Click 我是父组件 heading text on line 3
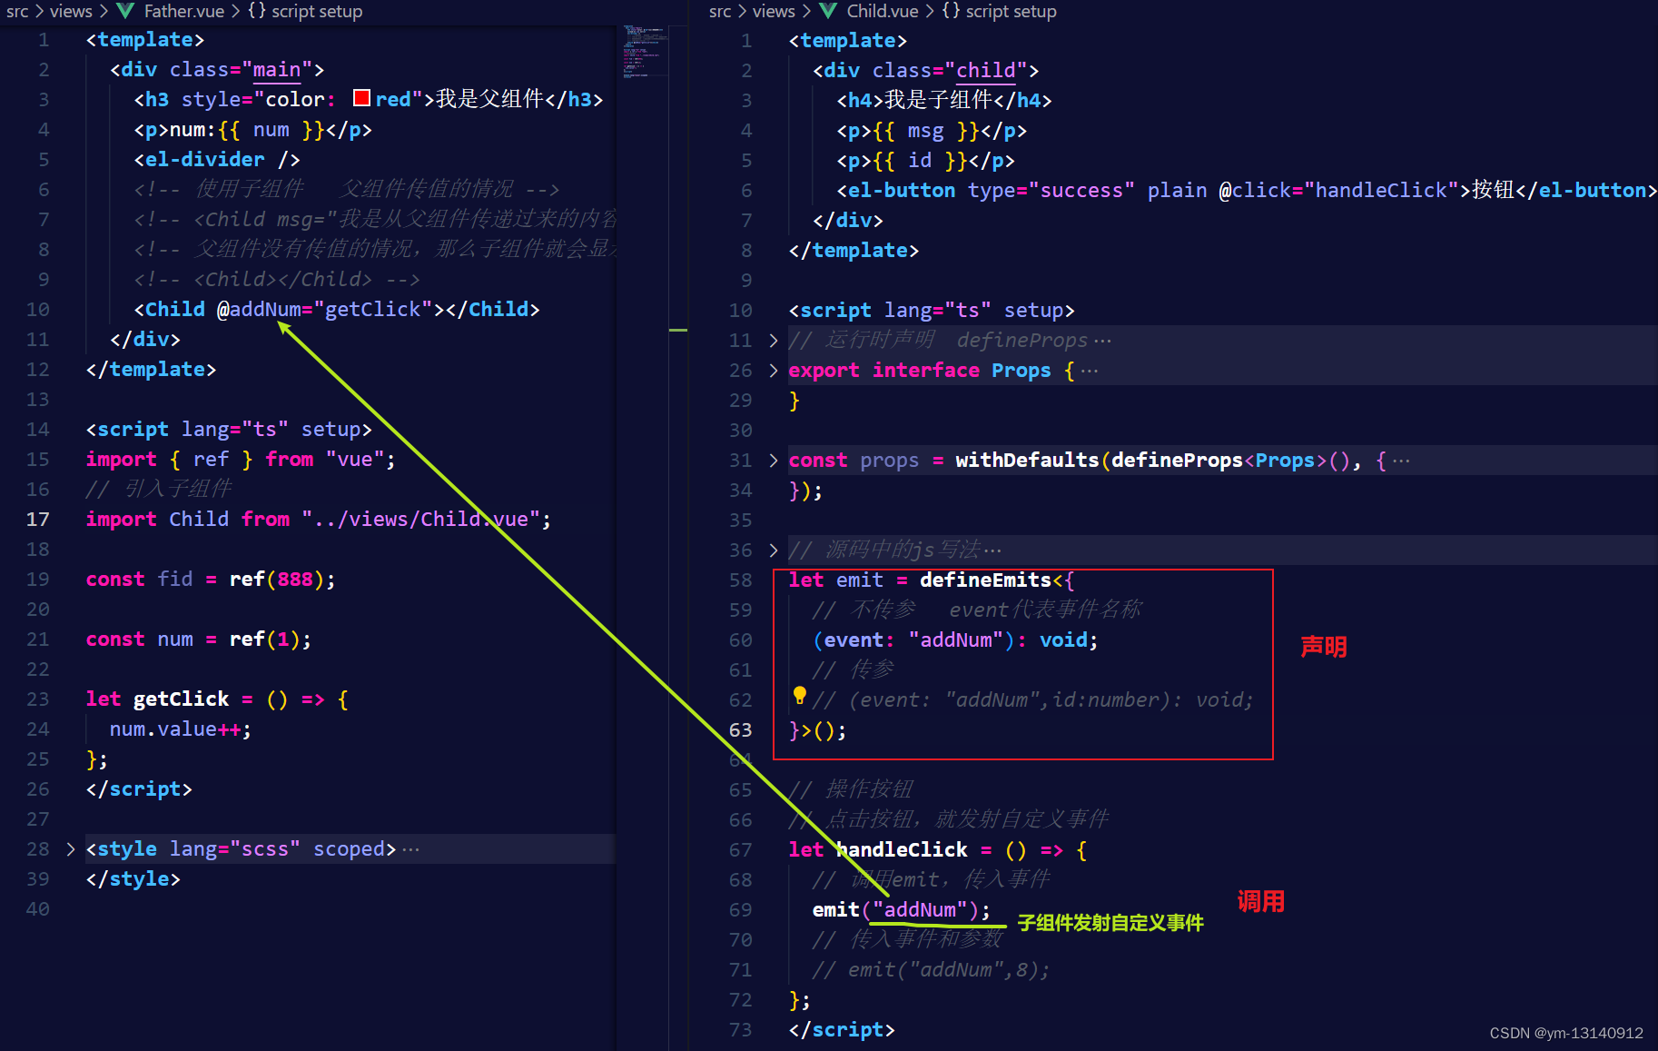1658x1051 pixels. pos(489,99)
